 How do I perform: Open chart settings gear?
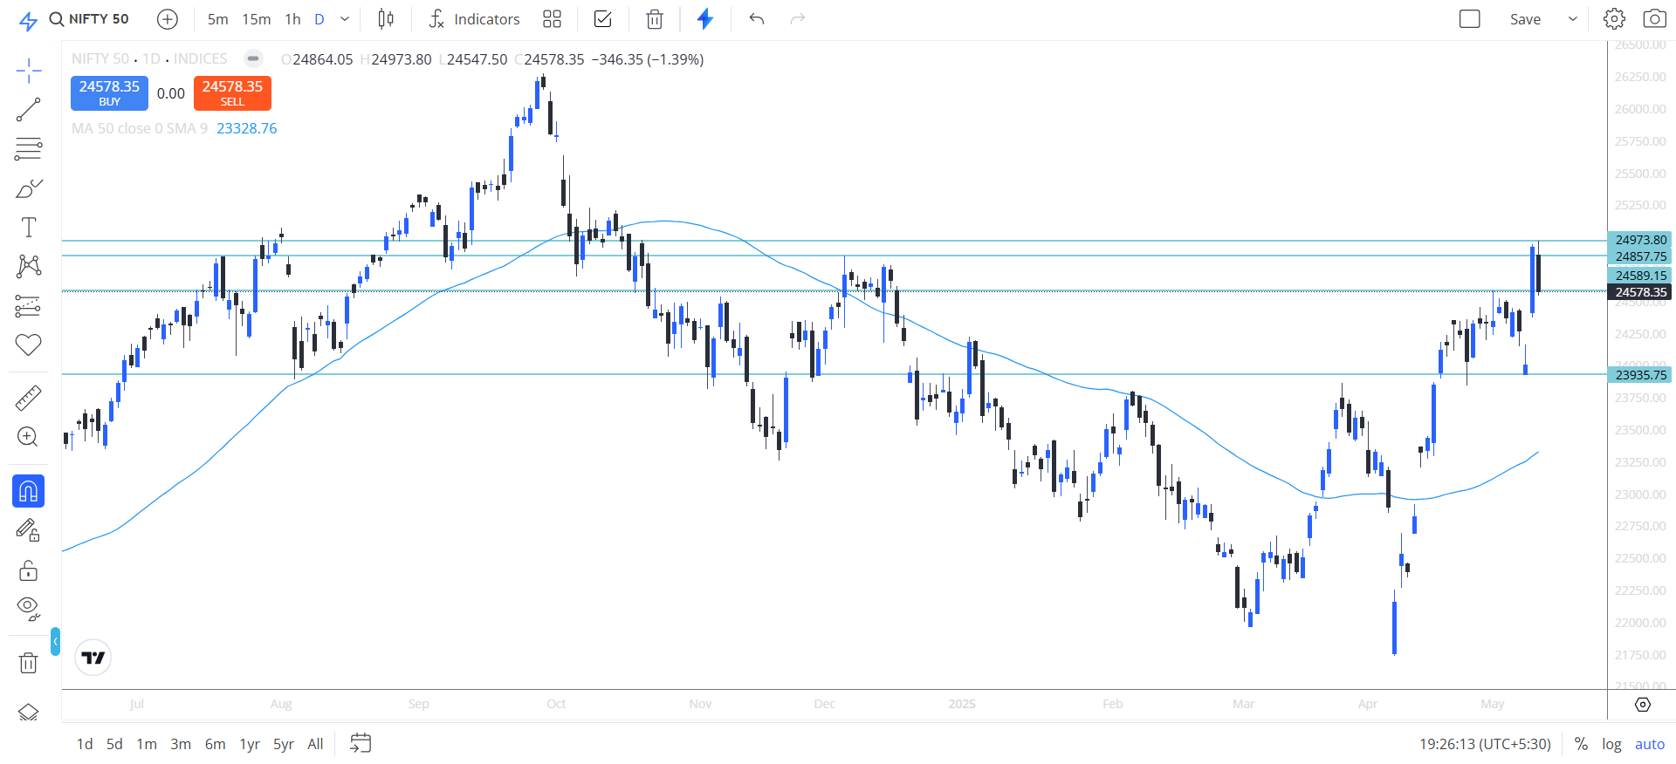point(1614,19)
